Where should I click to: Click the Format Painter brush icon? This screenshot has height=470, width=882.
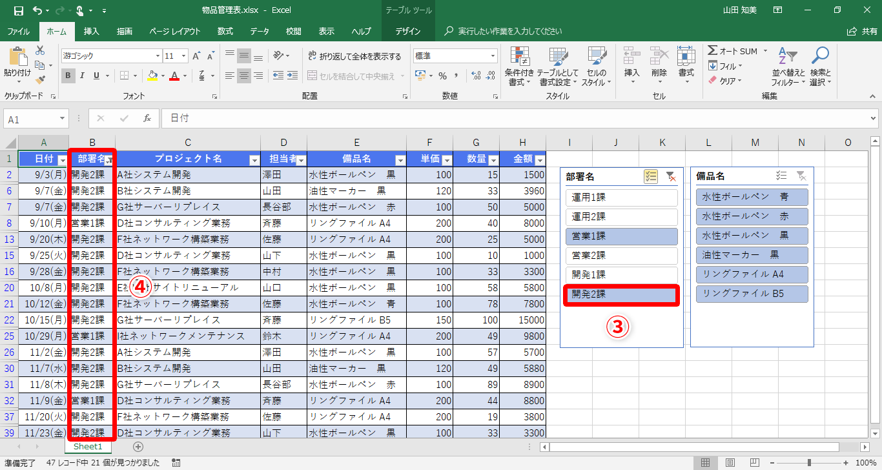click(40, 79)
